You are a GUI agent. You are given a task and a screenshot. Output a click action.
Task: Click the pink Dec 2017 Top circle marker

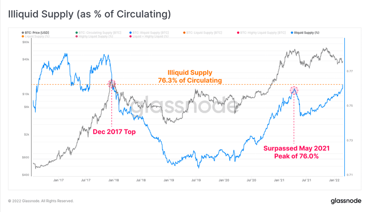pos(112,84)
